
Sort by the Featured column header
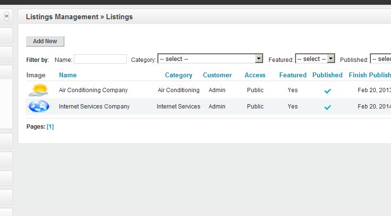[293, 75]
